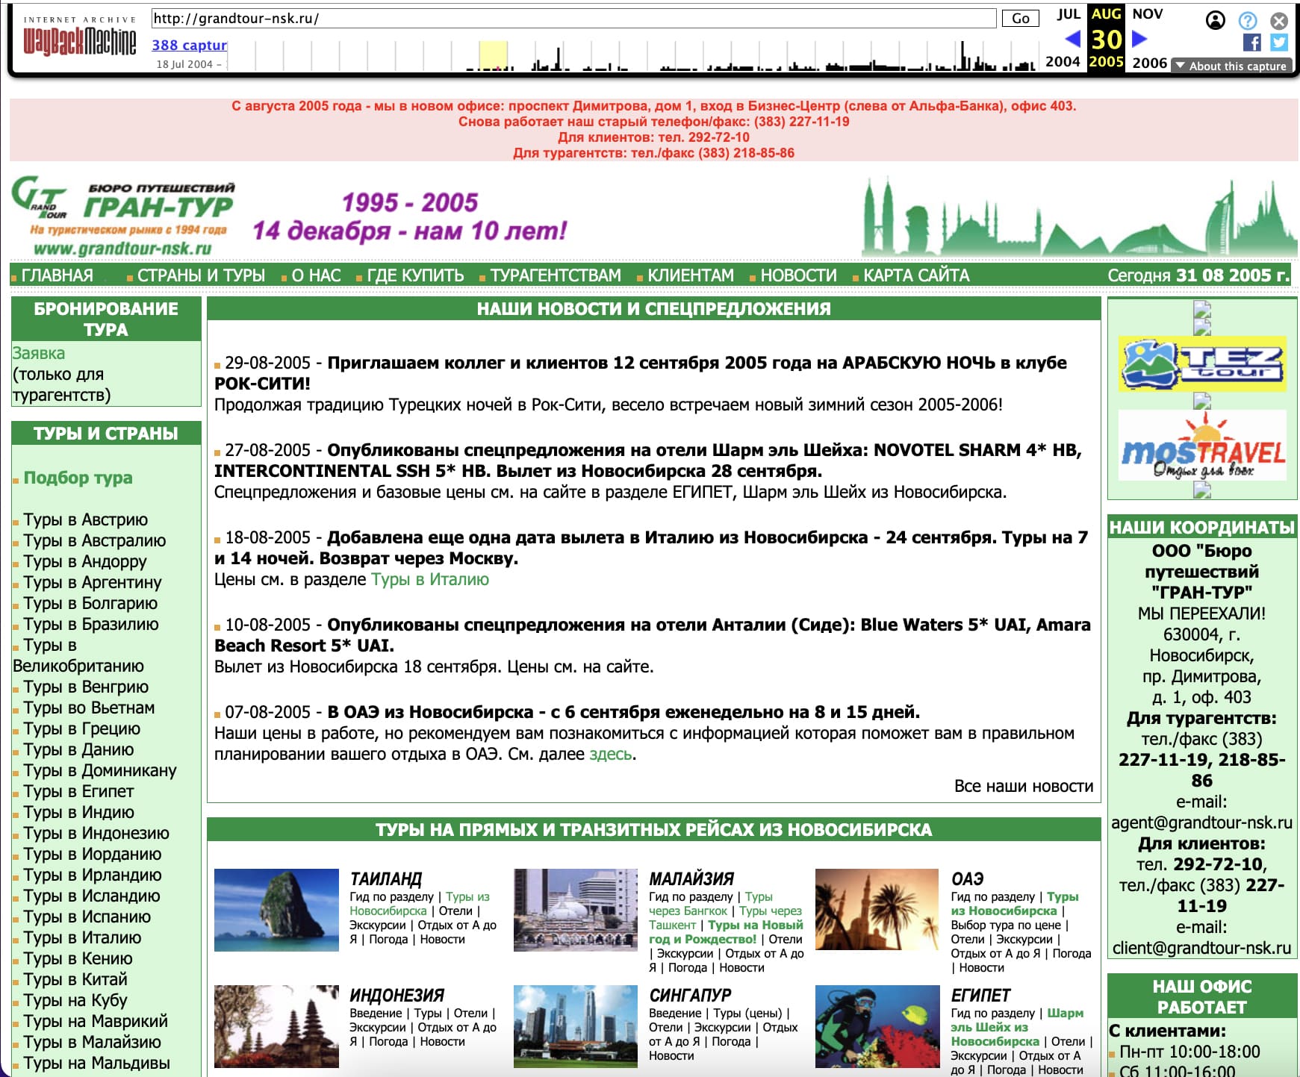
Task: Open Туры в Китай link
Action: click(x=75, y=979)
